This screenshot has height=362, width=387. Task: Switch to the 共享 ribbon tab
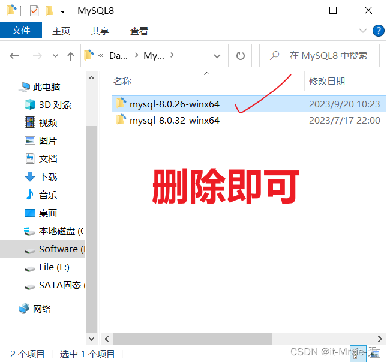point(100,31)
